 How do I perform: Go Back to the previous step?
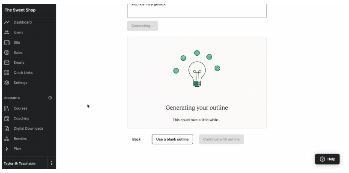click(136, 139)
